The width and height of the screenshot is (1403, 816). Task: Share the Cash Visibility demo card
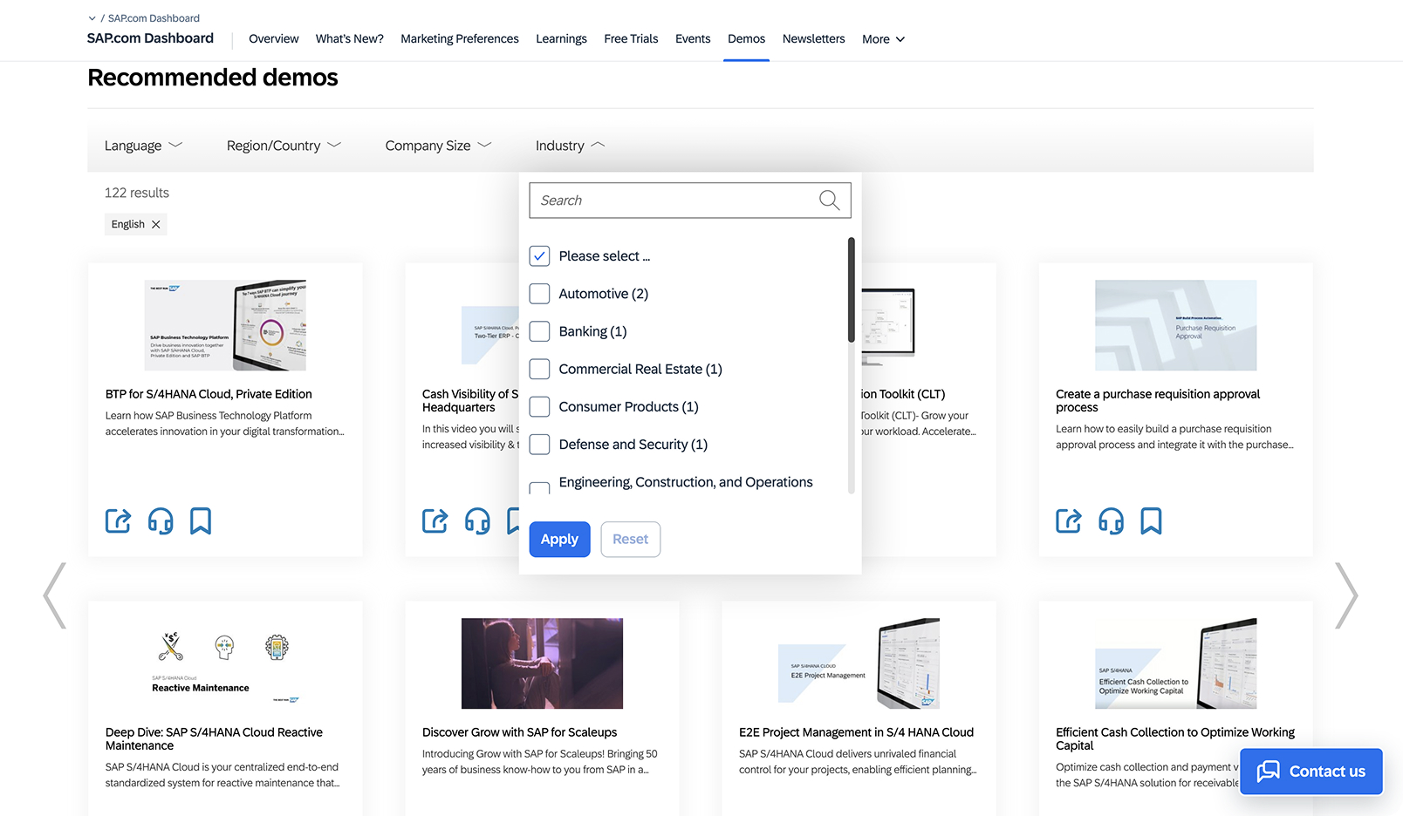[435, 520]
